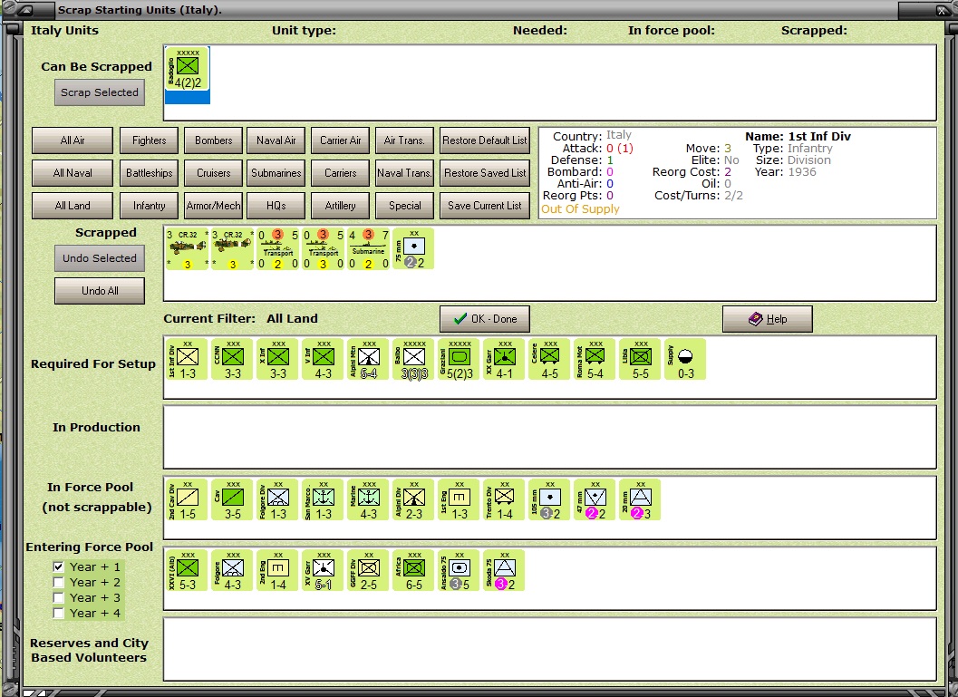Select the scrapped Submarine counter
The image size is (958, 697).
click(x=369, y=248)
